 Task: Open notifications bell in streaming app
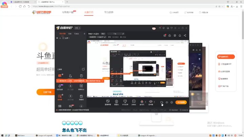tap(180, 36)
